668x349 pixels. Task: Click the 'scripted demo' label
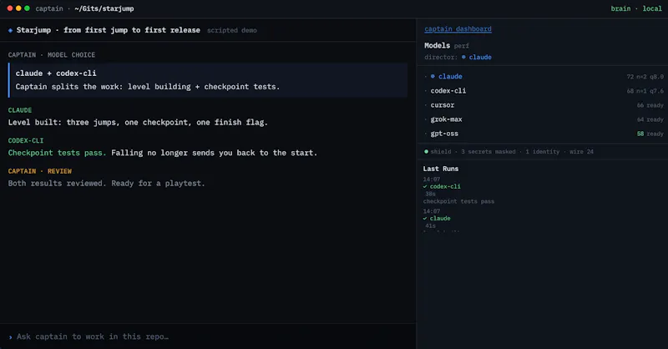tap(232, 30)
